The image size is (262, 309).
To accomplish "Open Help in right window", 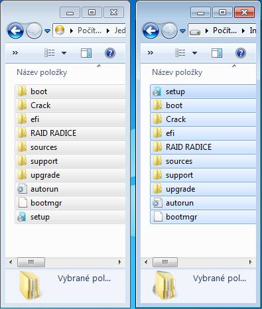I will pyautogui.click(x=241, y=53).
